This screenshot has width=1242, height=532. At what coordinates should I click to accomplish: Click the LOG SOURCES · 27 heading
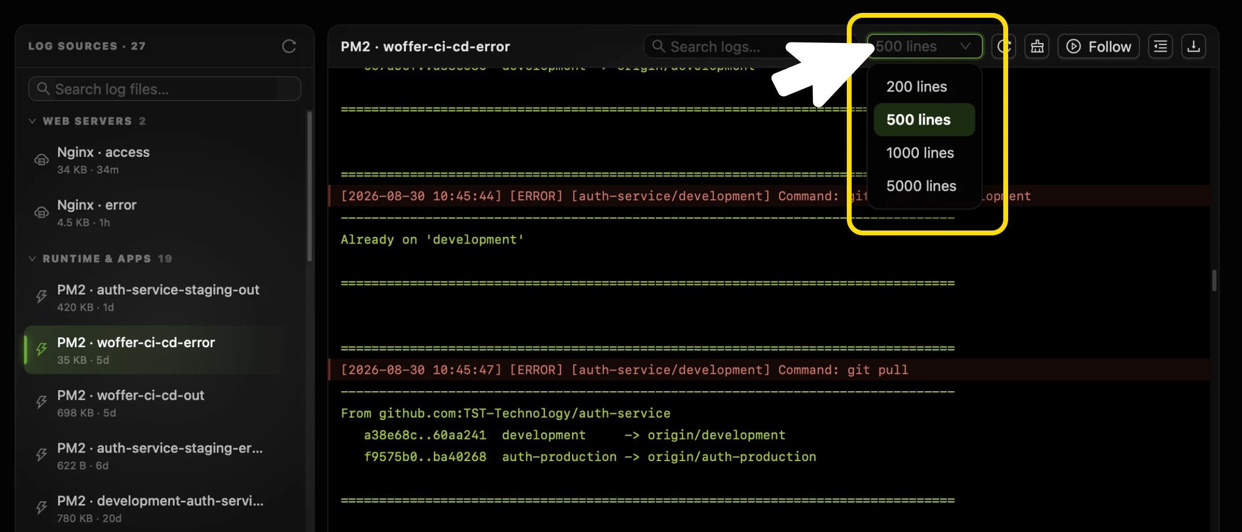87,46
